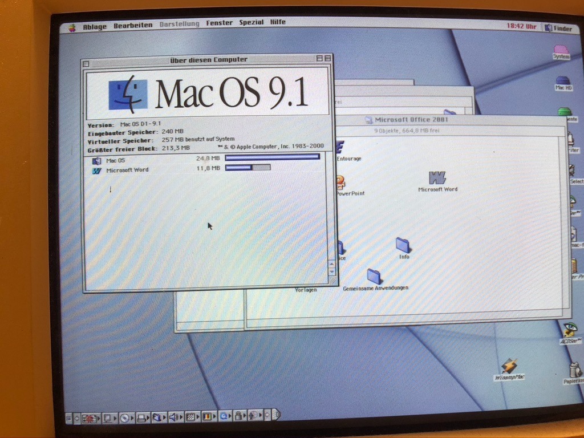
Task: Click "9 Objekte, 664,8 MB frei" status line
Action: tap(407, 131)
